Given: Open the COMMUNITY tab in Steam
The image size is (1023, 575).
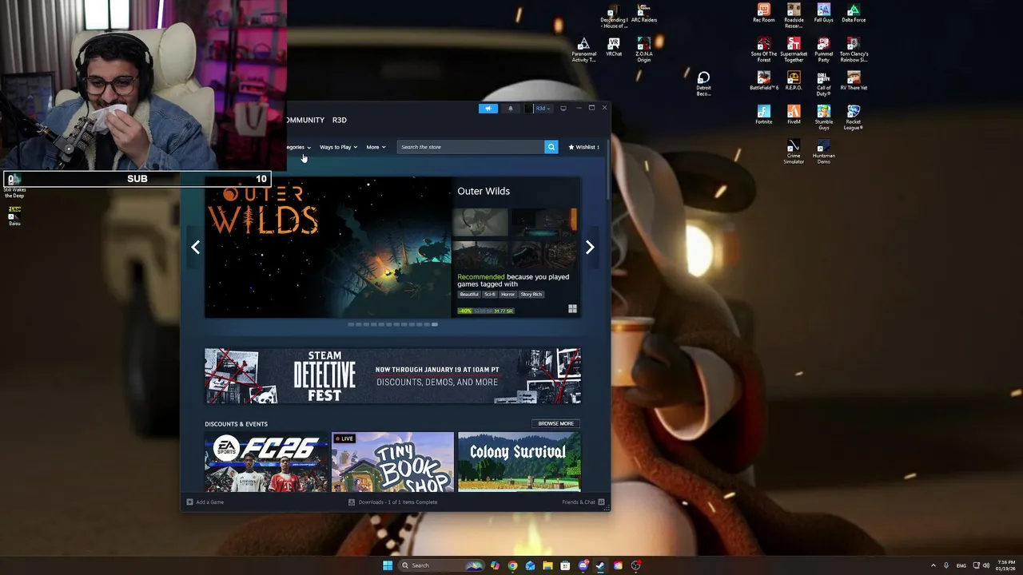Looking at the screenshot, I should (305, 120).
